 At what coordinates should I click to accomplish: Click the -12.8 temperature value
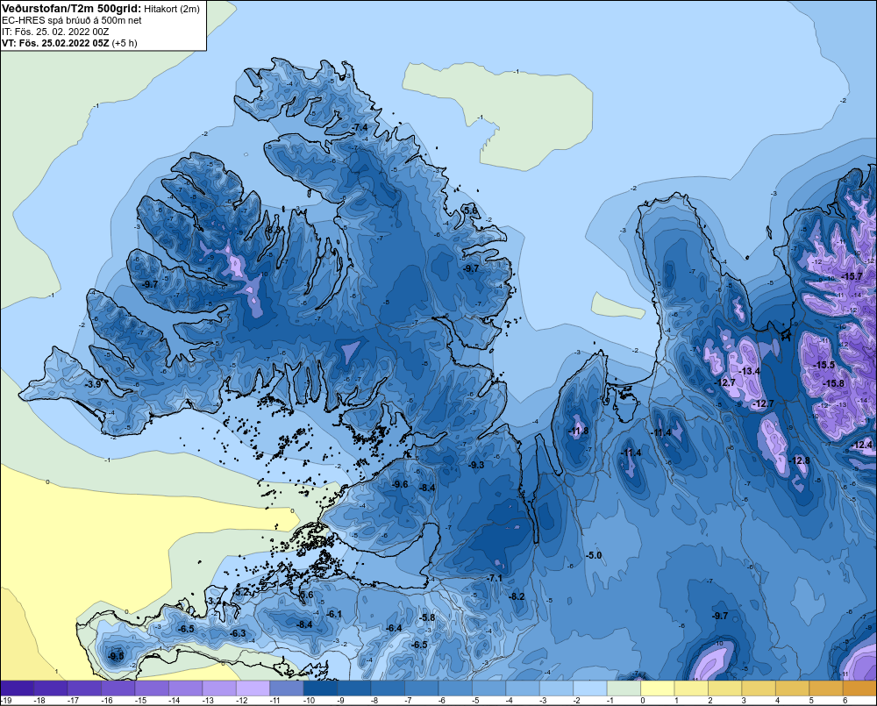tap(799, 460)
